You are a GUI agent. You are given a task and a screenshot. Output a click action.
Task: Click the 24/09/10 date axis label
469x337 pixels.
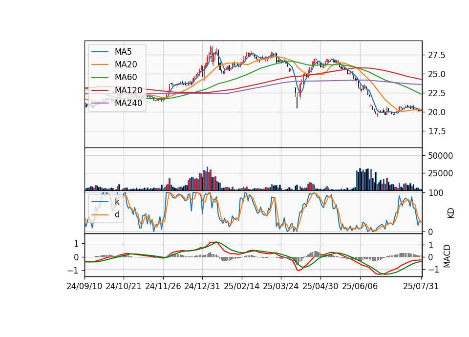(x=85, y=286)
